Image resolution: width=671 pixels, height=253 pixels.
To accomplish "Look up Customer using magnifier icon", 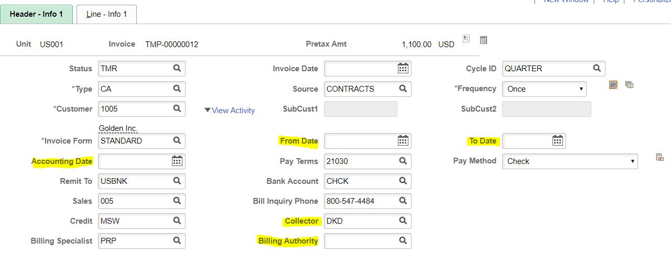I will click(x=177, y=109).
